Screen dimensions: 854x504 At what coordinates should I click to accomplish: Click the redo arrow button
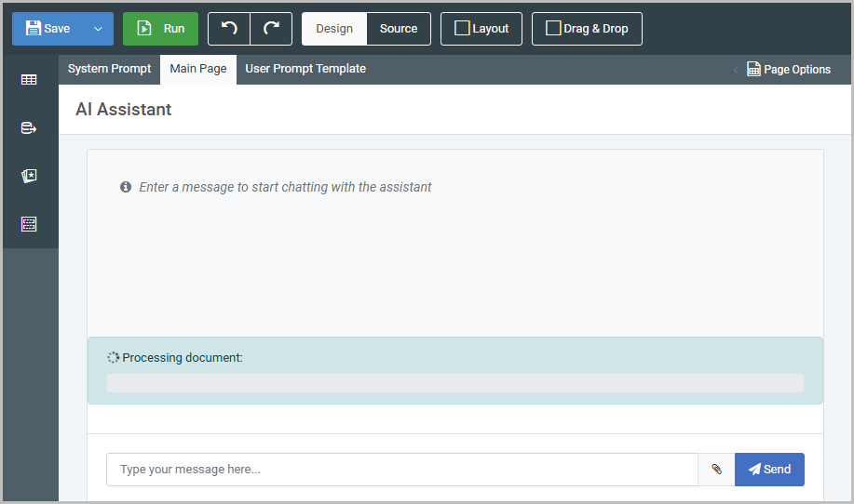[271, 29]
